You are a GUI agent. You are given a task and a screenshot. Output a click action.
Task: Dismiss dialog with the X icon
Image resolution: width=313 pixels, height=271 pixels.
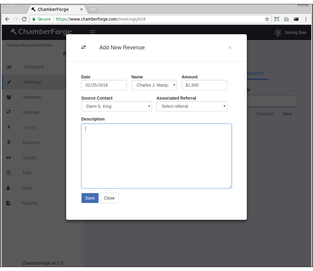click(230, 48)
